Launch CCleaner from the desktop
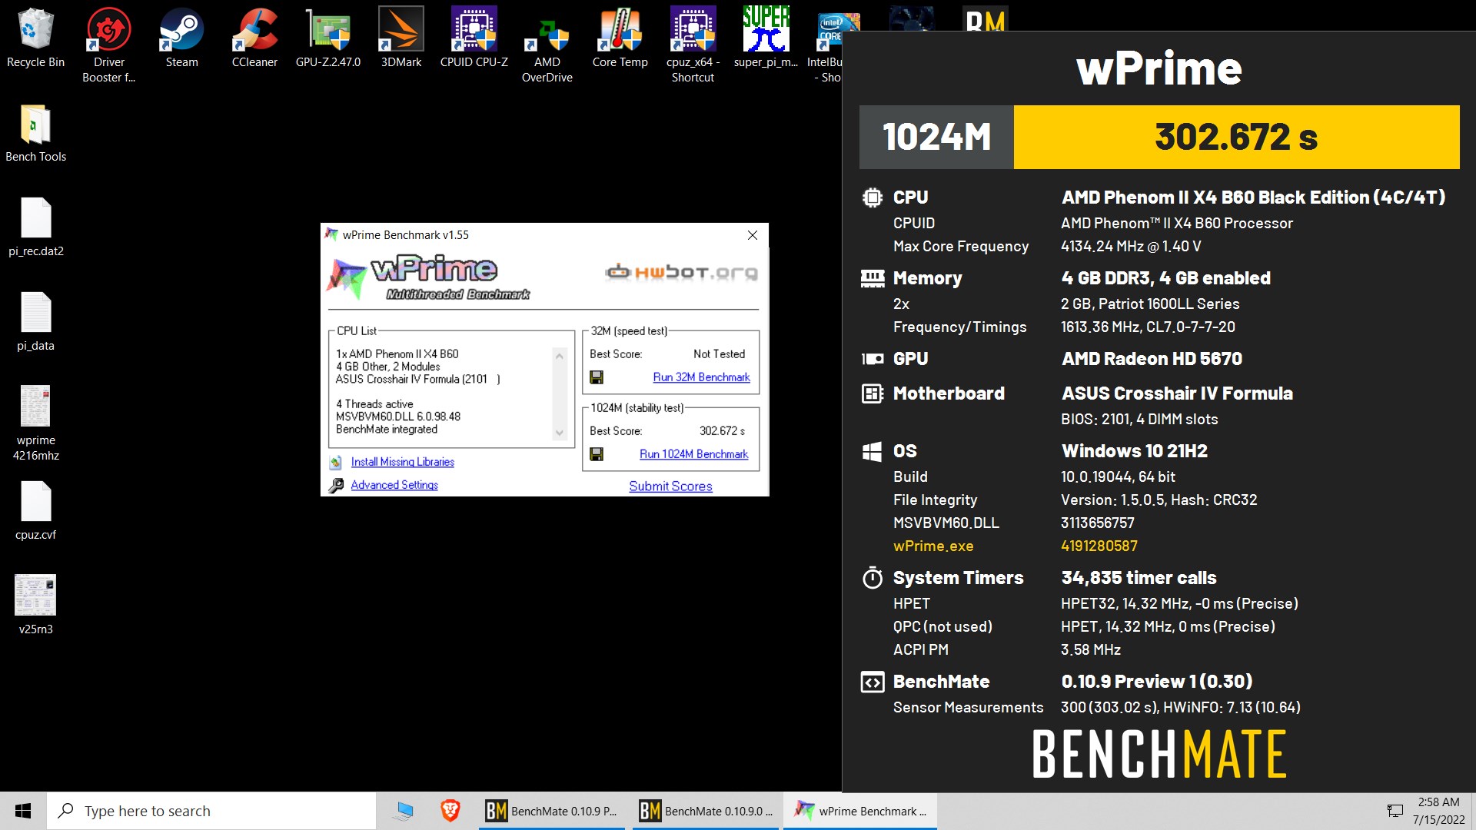1476x830 pixels. pos(254,38)
